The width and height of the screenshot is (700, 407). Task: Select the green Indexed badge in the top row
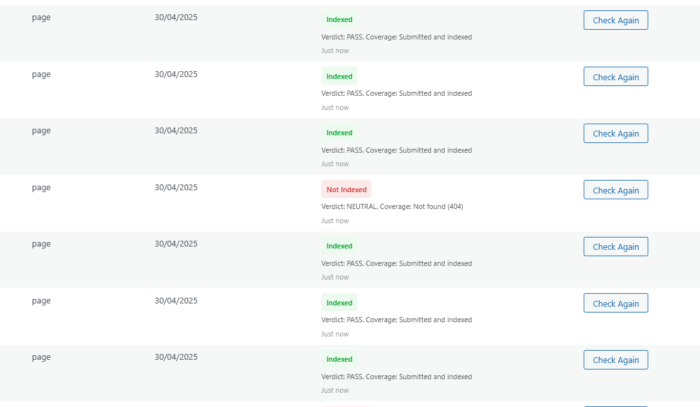[339, 19]
